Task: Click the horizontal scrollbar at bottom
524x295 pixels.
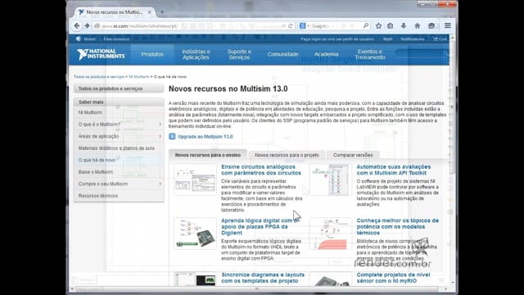Action: pos(257,288)
